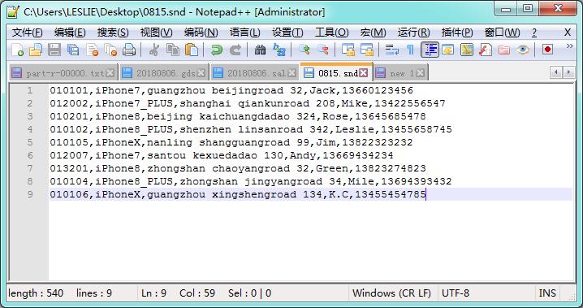Open the 文件(F) menu

[x=27, y=33]
